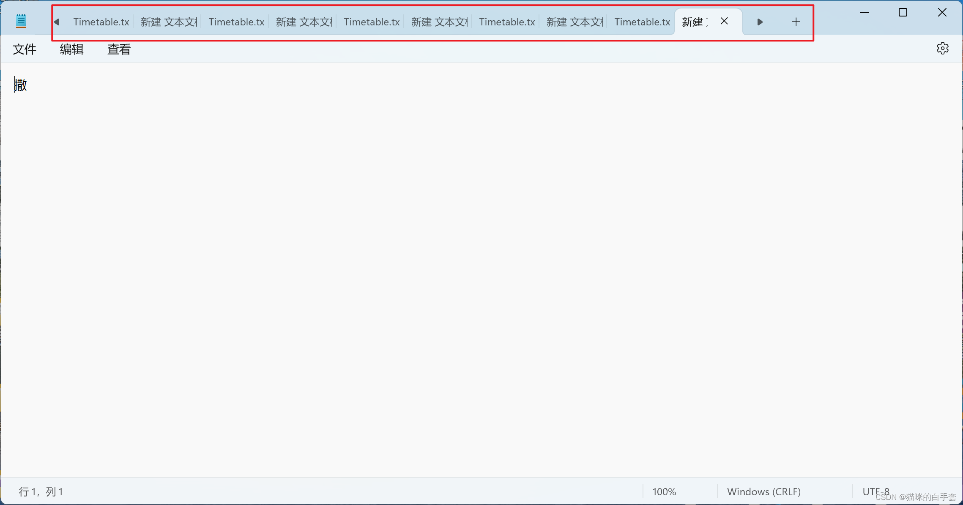963x505 pixels.
Task: Switch to the leftmost 新建 文本文档 tab
Action: coord(169,22)
